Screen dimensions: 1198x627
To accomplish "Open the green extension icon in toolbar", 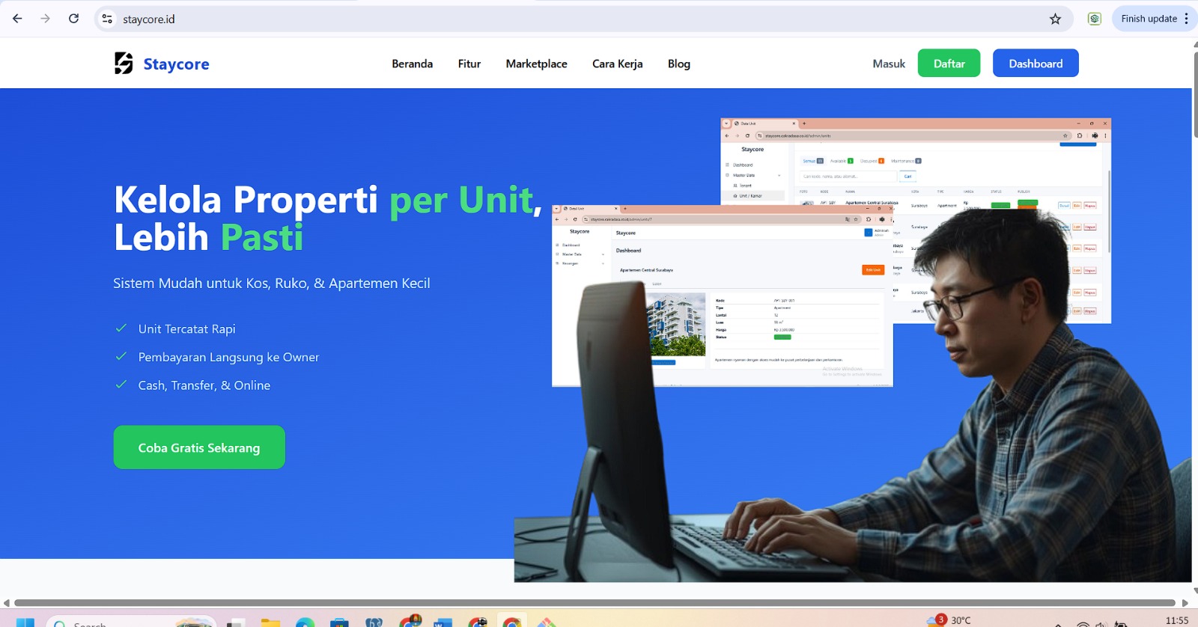I will pyautogui.click(x=1095, y=19).
